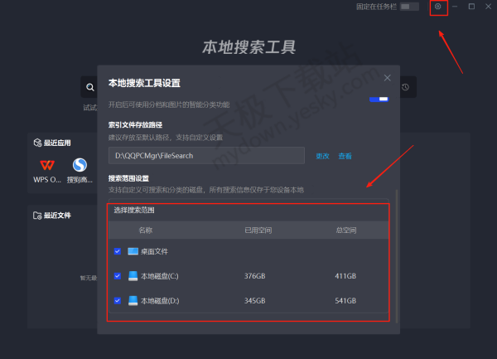
Task: Click the 总空间 column header
Action: tap(345, 230)
